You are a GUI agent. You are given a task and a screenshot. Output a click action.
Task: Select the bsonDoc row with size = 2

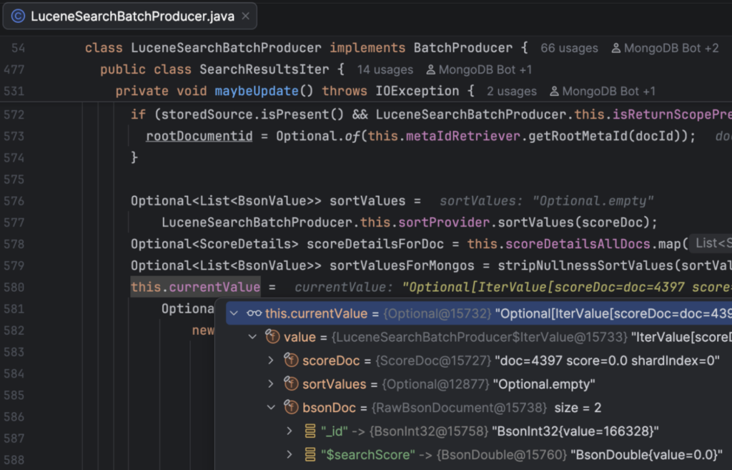point(479,407)
